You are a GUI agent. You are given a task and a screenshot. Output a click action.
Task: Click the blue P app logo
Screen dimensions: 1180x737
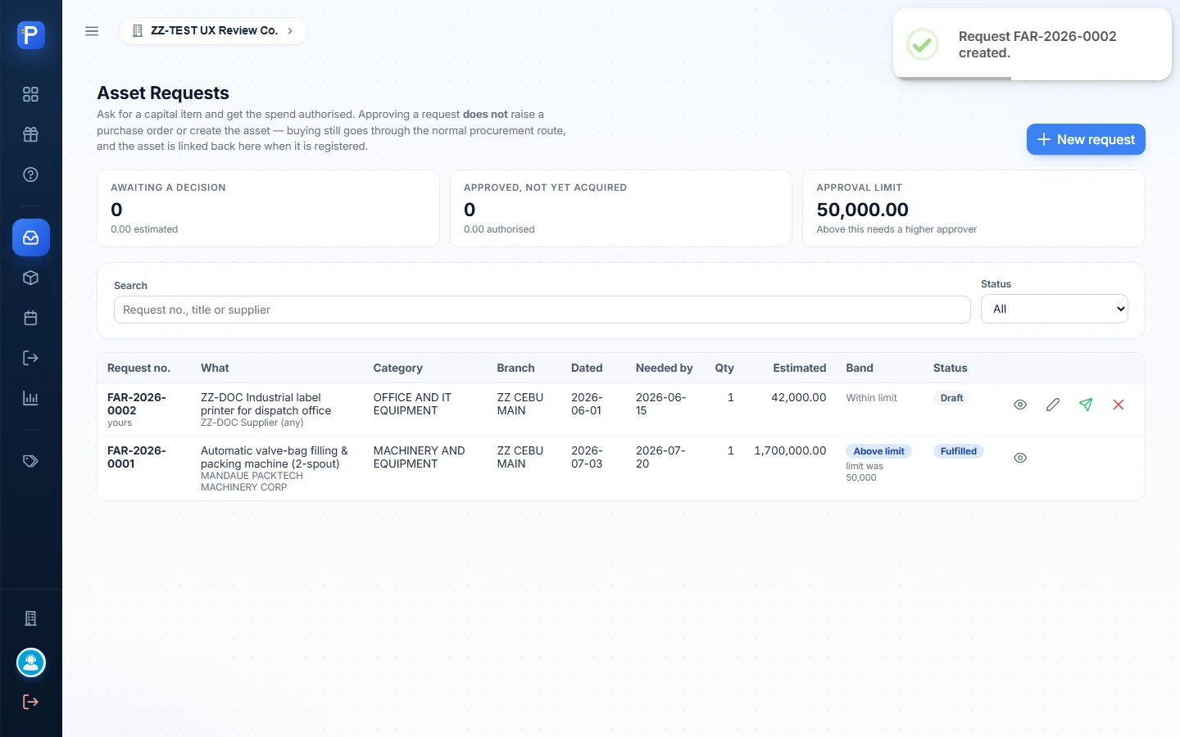pyautogui.click(x=30, y=35)
